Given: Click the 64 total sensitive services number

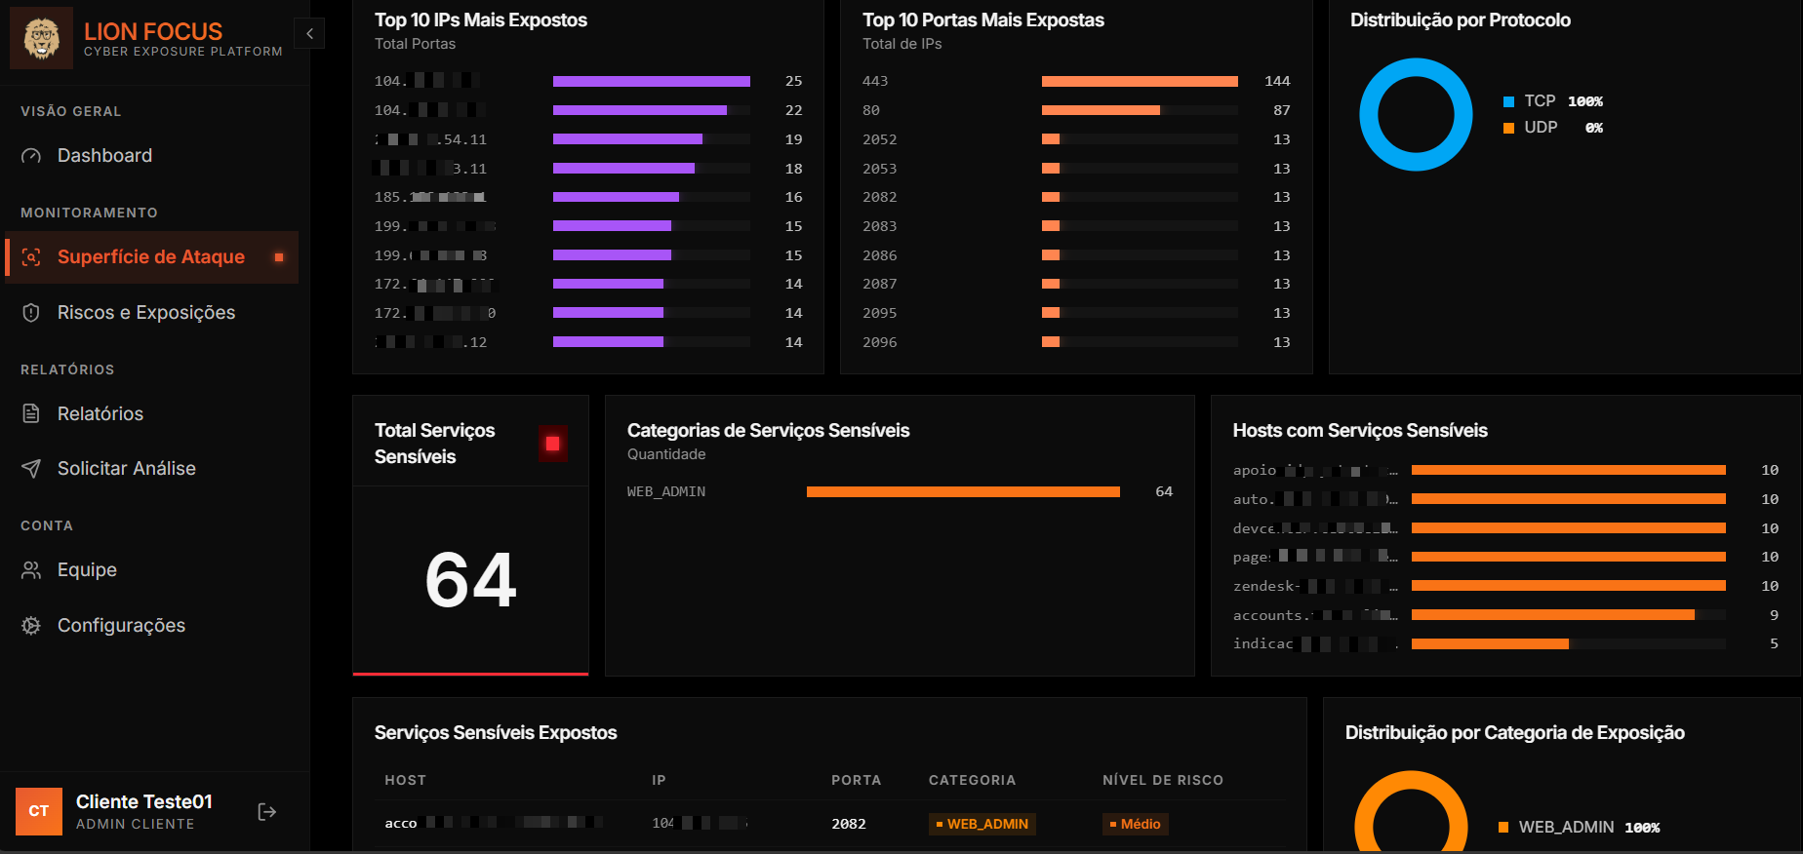Looking at the screenshot, I should [x=470, y=580].
